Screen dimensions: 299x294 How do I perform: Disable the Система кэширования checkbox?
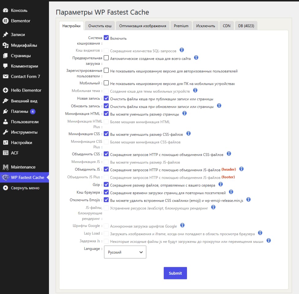106,38
